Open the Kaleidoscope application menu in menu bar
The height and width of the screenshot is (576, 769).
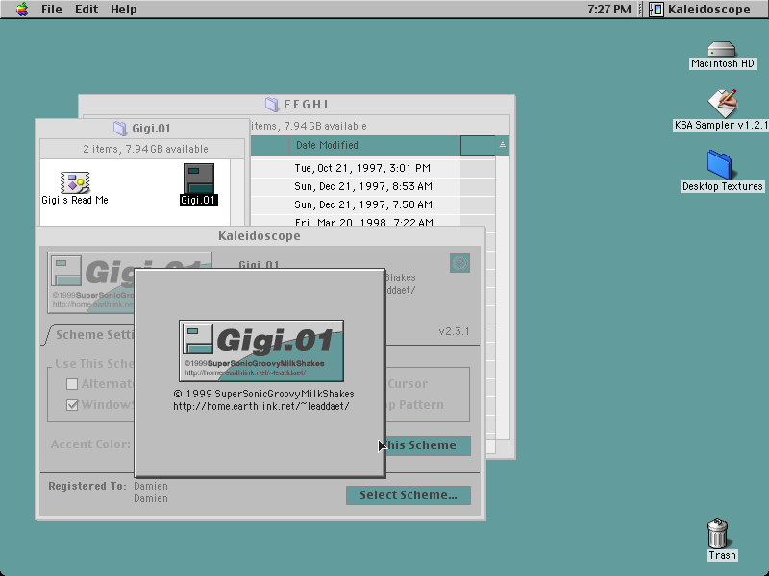[x=701, y=10]
